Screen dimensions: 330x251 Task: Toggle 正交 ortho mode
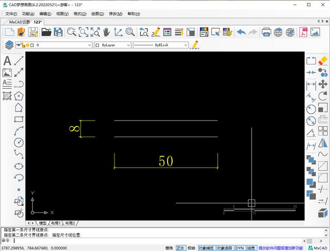coord(180,248)
